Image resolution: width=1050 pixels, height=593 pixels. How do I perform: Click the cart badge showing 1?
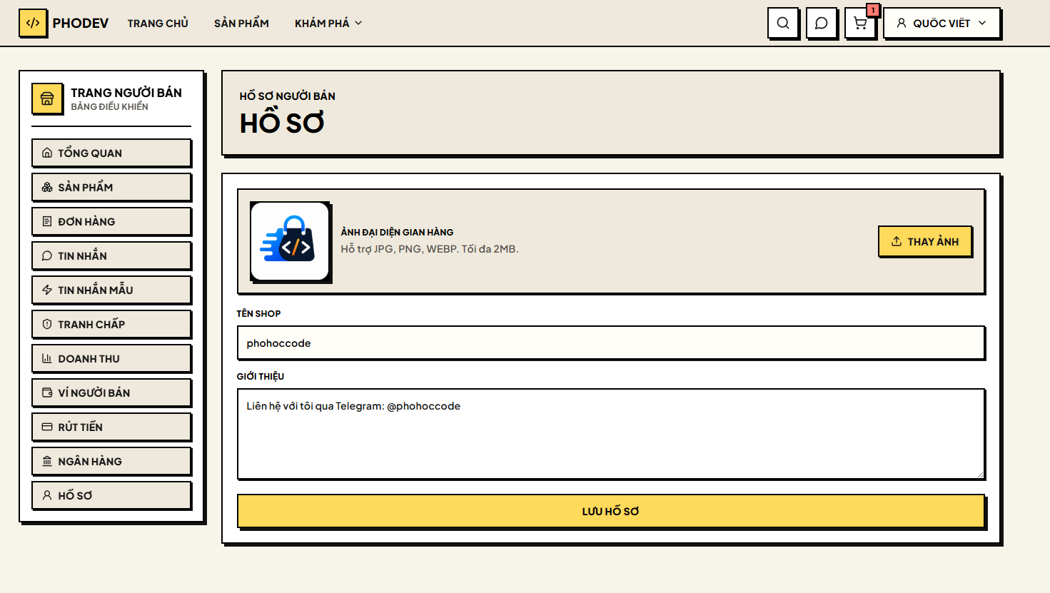tap(873, 10)
